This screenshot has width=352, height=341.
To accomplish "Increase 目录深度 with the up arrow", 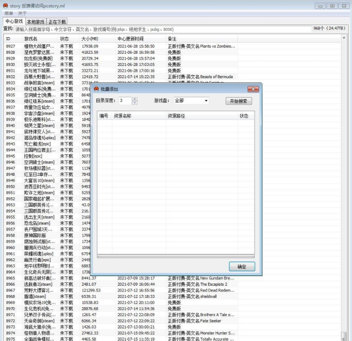I will tap(135, 99).
